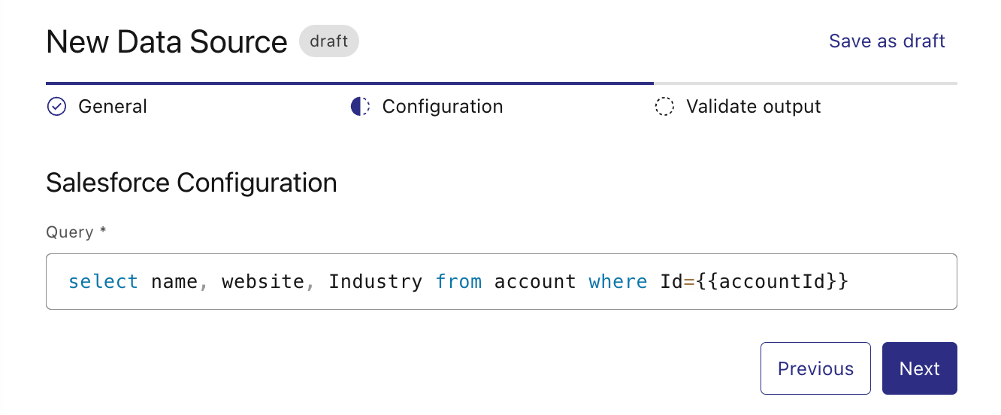Go back with the Previous button
The height and width of the screenshot is (415, 1001).
815,368
